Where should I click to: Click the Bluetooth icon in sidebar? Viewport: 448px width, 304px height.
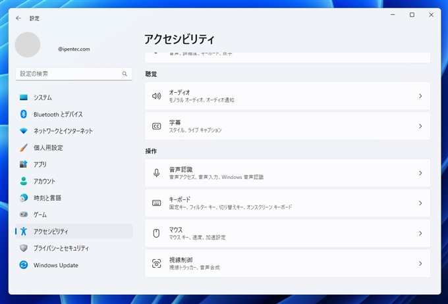click(x=24, y=114)
